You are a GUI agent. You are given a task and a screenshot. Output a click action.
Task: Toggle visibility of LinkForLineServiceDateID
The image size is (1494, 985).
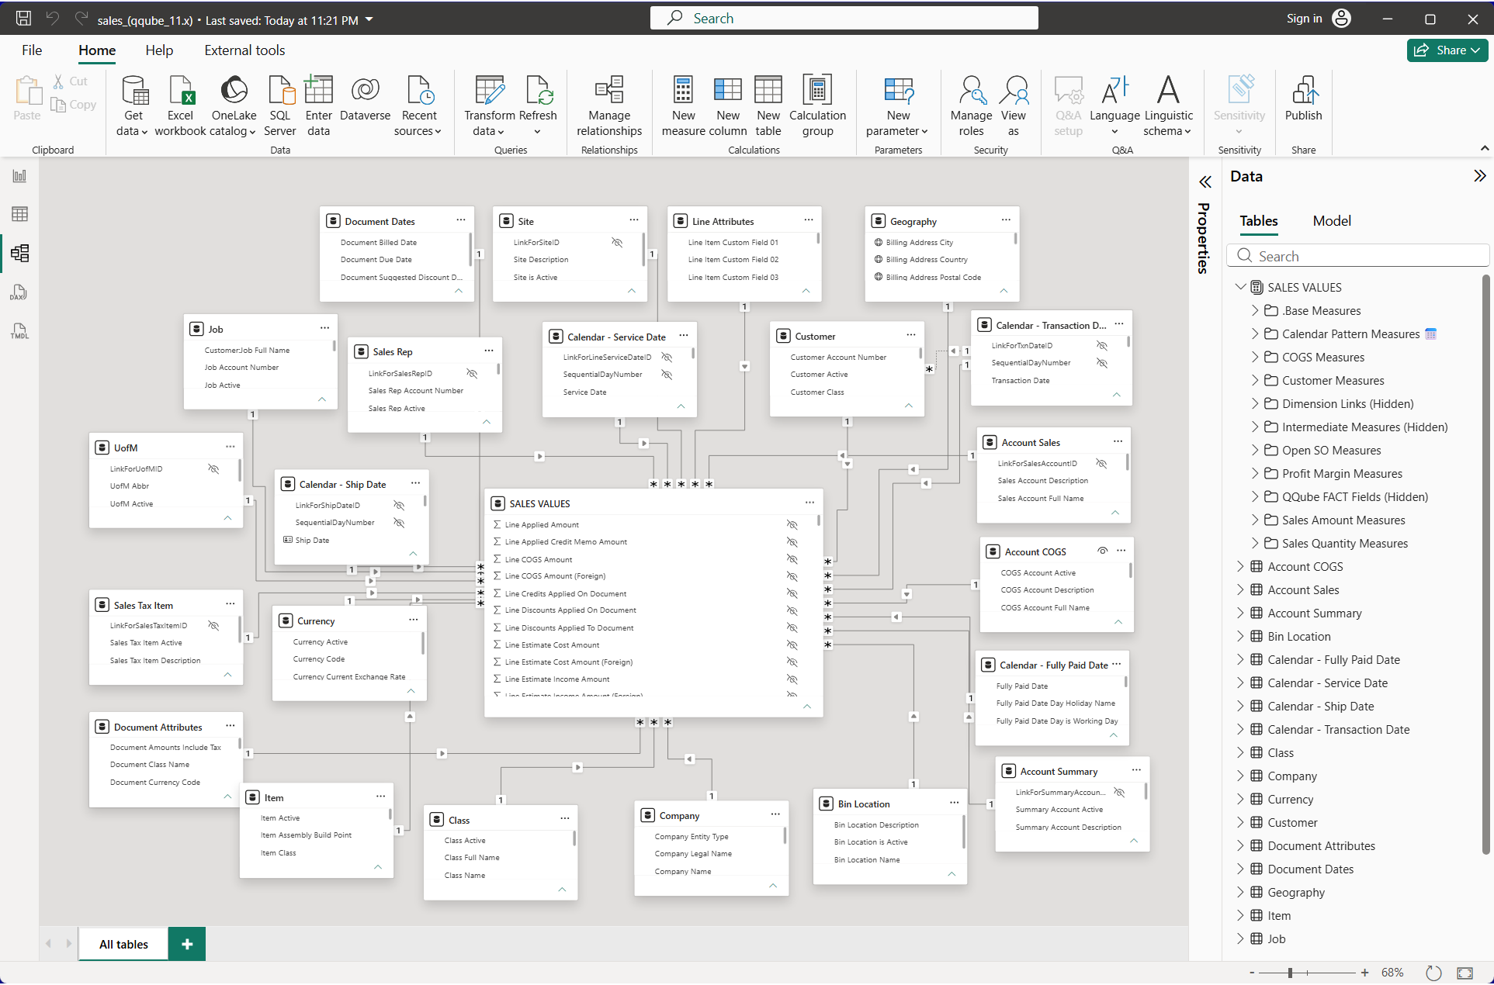coord(667,358)
